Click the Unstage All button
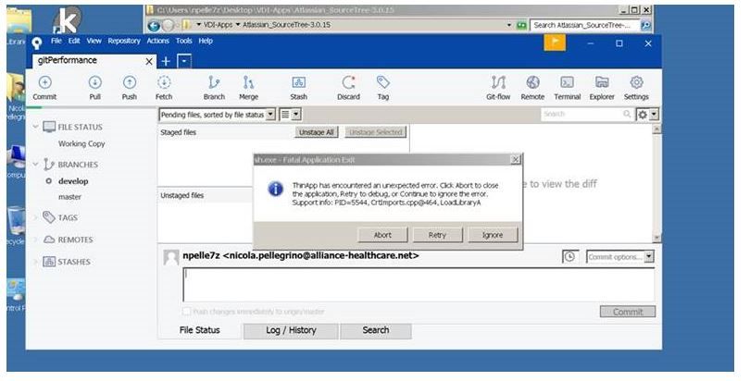Image resolution: width=750 pixels, height=381 pixels. click(x=316, y=132)
